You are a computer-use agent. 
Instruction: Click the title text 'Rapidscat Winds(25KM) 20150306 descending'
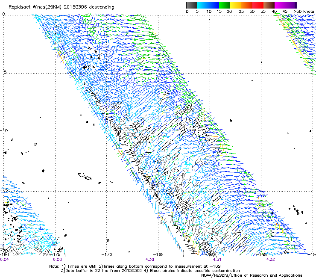point(61,7)
